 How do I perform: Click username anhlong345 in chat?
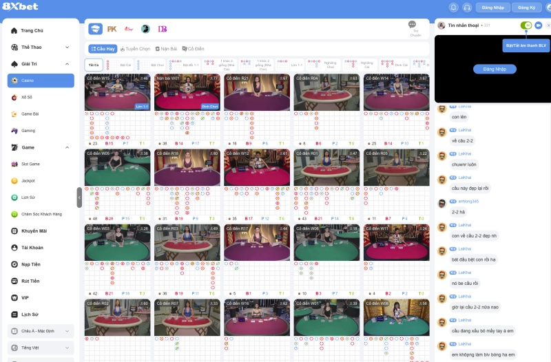[468, 201]
